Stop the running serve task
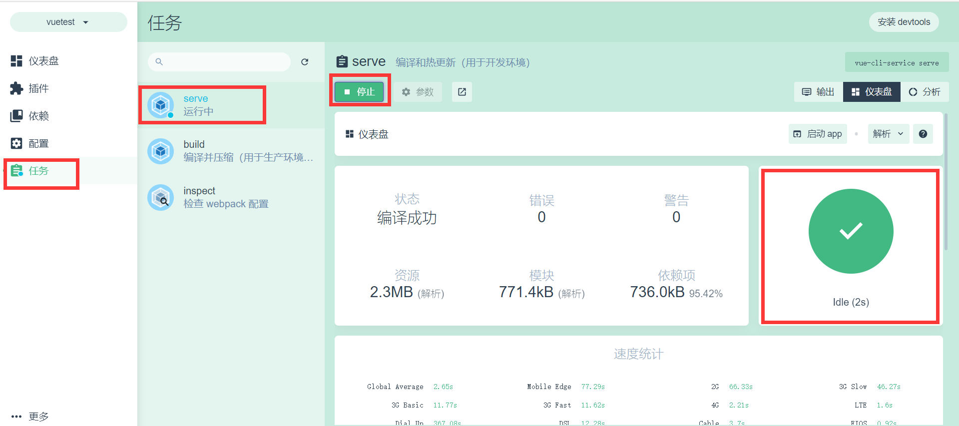This screenshot has height=426, width=959. (360, 92)
